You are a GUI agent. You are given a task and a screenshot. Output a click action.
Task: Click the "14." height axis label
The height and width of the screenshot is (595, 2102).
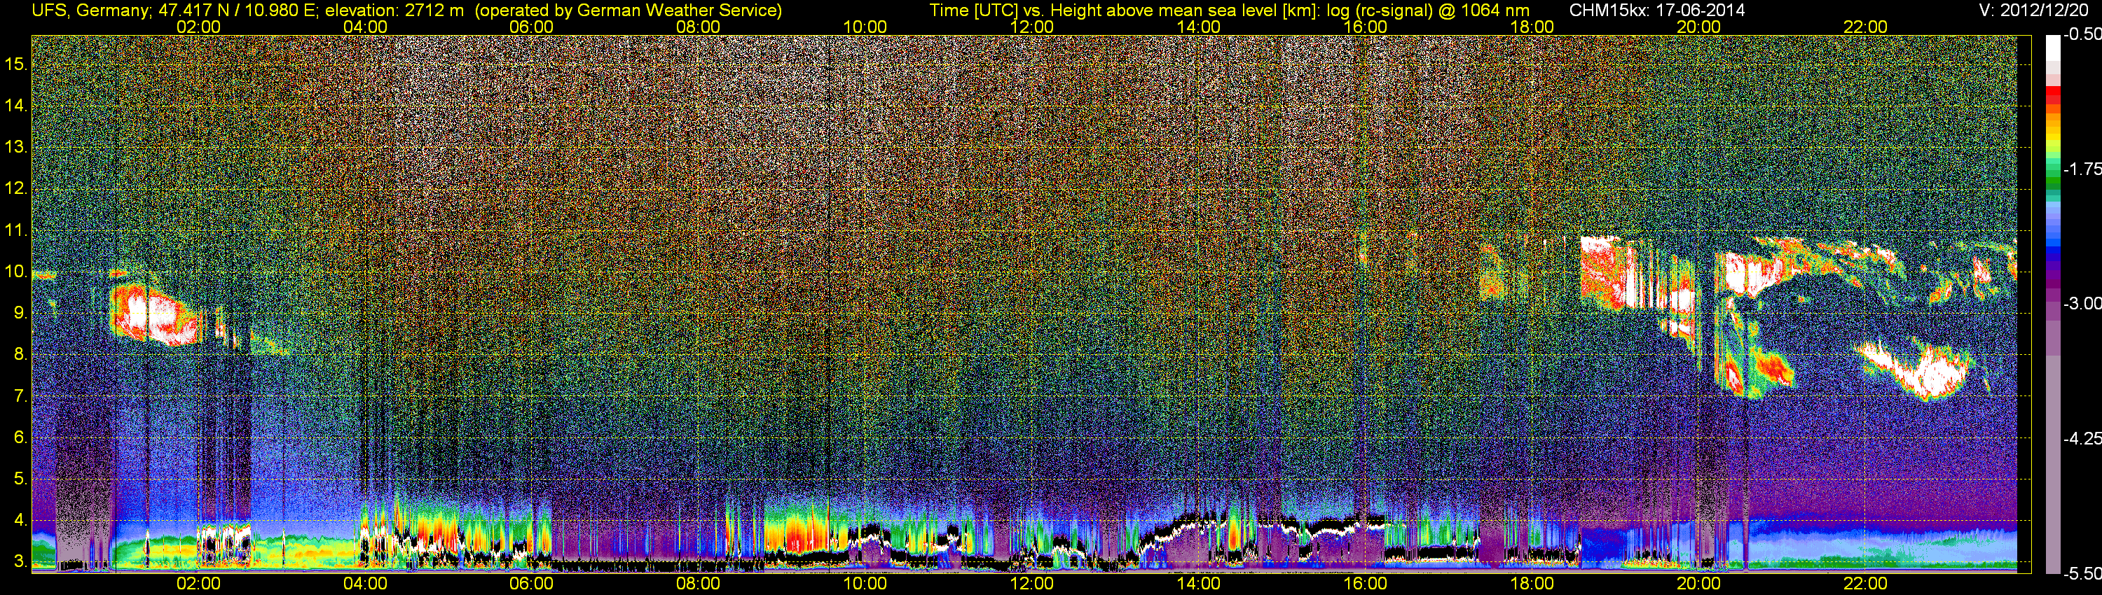pos(16,105)
